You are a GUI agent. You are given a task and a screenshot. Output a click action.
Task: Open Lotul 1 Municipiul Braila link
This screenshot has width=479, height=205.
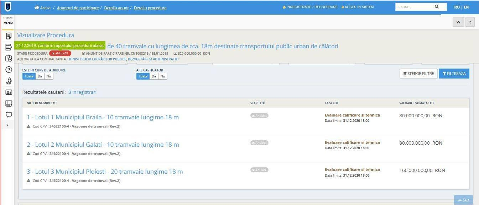[103, 118]
